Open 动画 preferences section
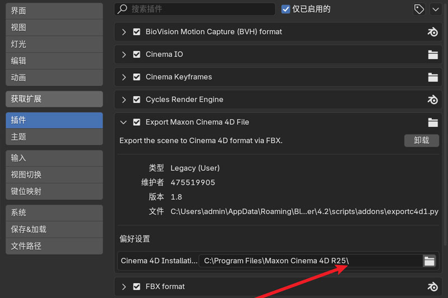The width and height of the screenshot is (448, 298). (54, 78)
